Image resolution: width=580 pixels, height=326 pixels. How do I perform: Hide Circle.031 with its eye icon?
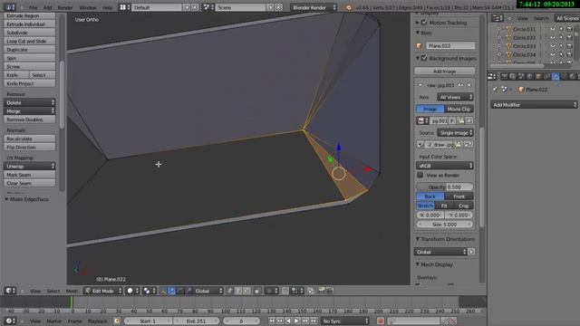click(x=553, y=29)
